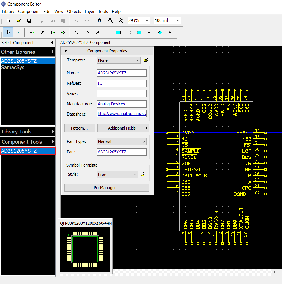Open the Part Type dropdown showing Normal
This screenshot has height=284, width=282.
[x=122, y=142]
